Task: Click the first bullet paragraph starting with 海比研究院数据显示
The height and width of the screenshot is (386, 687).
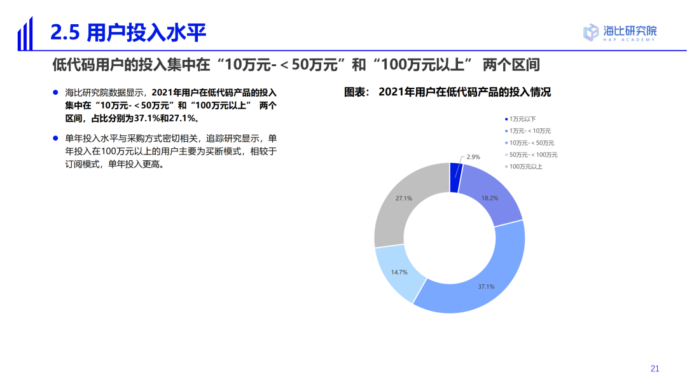Action: (x=171, y=106)
